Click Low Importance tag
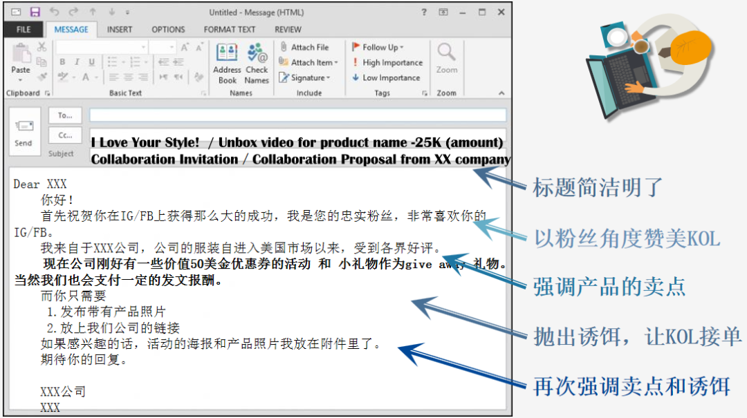This screenshot has width=747, height=418. click(x=387, y=77)
